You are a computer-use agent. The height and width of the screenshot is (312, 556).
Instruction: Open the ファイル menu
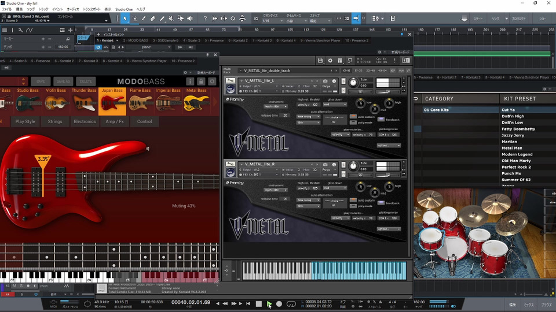(x=7, y=9)
